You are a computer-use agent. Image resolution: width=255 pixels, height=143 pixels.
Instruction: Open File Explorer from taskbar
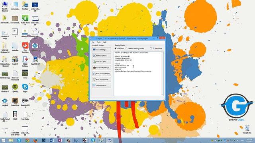pyautogui.click(x=11, y=140)
